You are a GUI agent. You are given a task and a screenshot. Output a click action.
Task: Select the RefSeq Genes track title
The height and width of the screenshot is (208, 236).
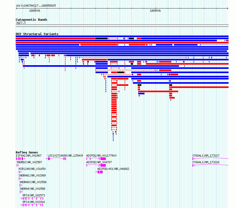27,152
